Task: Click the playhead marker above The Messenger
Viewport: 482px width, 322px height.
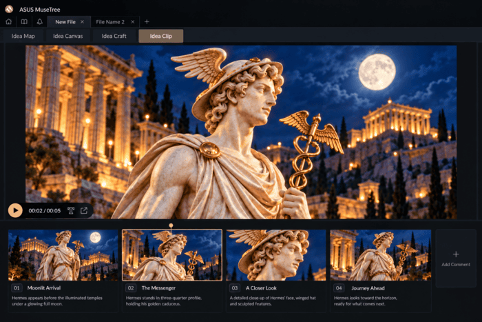Action: 171,226
